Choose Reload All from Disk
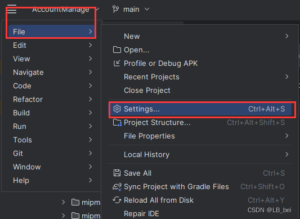Viewport: 300px width, 219px height. click(x=200, y=200)
